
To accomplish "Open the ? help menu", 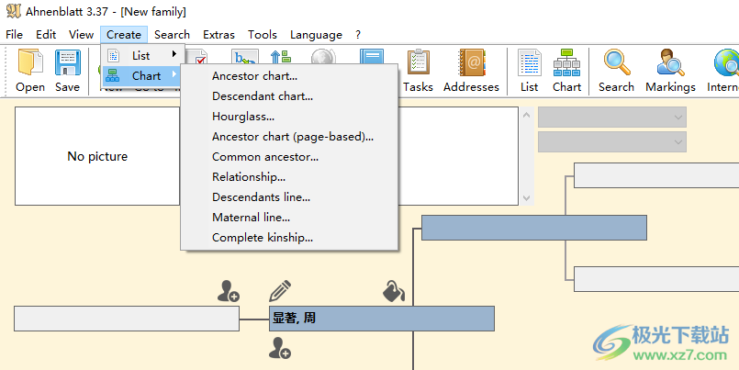I will pyautogui.click(x=358, y=34).
